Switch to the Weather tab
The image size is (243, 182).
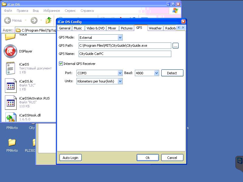[x=155, y=28]
